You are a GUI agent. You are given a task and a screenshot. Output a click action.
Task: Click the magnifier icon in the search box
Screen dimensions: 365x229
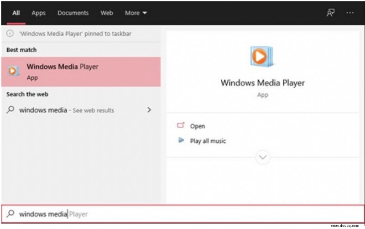(x=10, y=213)
